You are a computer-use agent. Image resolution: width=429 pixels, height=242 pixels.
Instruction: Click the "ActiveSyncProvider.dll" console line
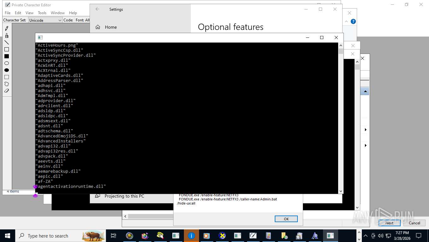(x=66, y=55)
